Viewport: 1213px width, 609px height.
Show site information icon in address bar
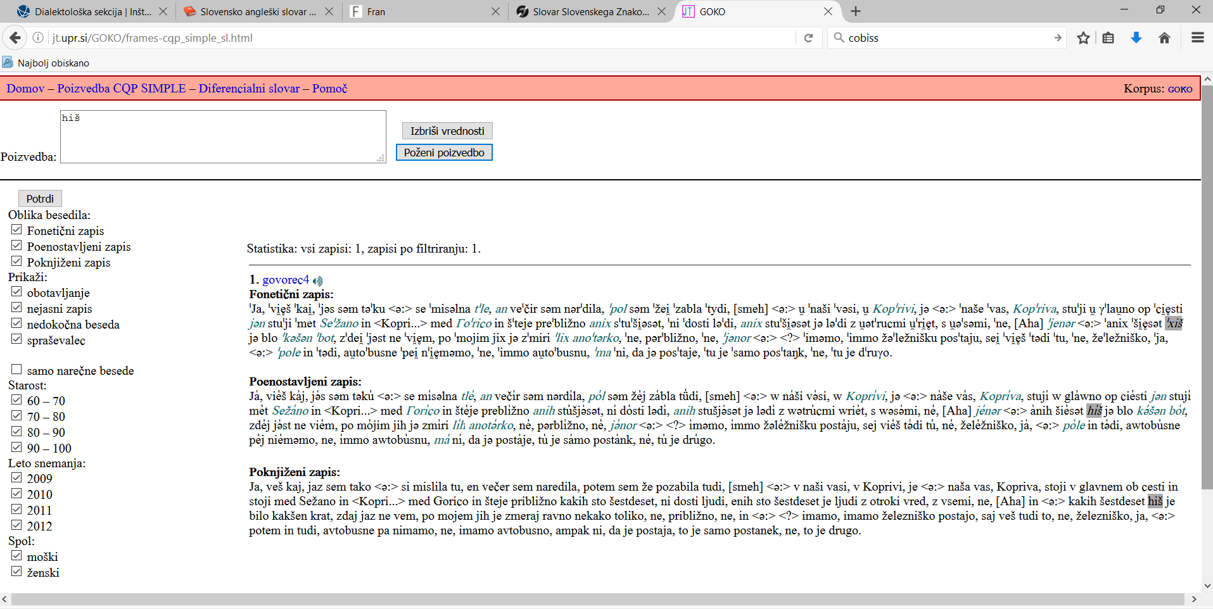pos(38,38)
